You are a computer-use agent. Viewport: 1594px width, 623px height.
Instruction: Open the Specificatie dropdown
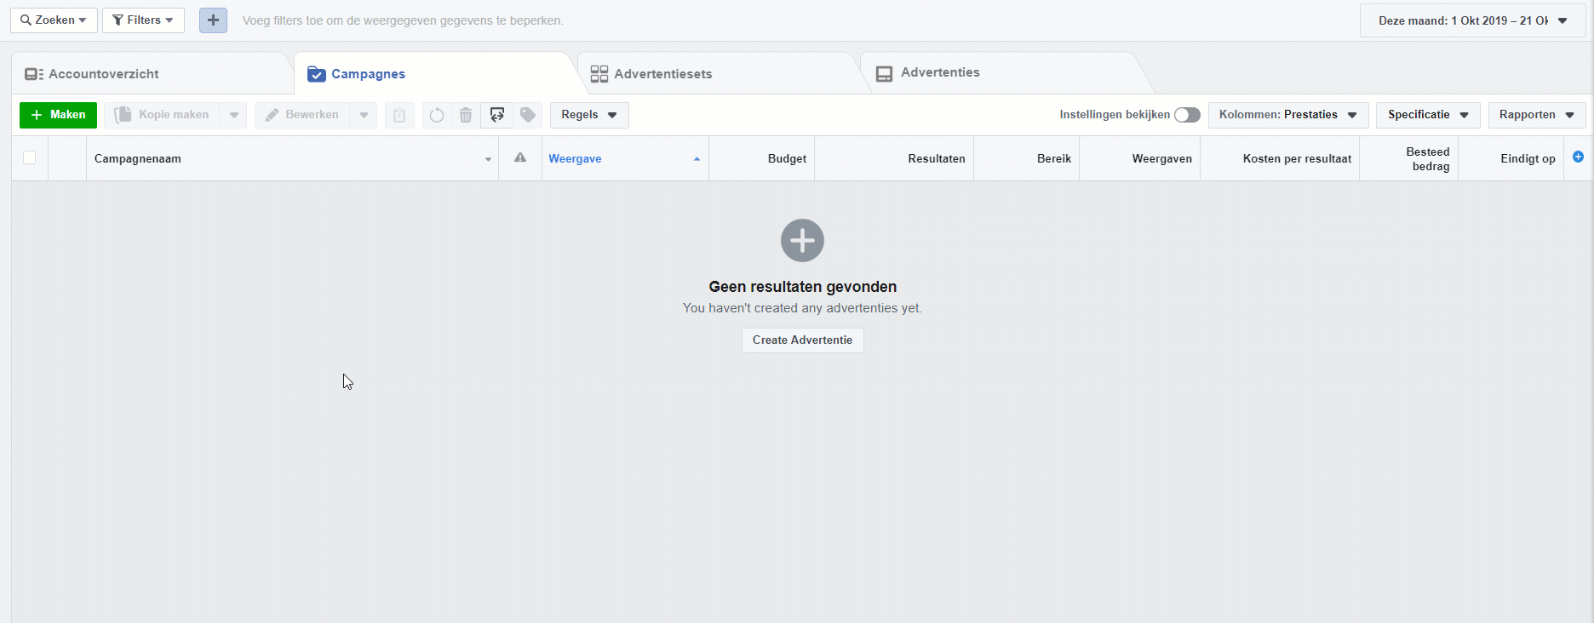point(1427,115)
